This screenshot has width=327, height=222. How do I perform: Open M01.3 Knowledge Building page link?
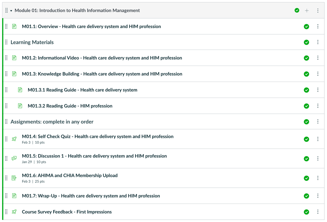[x=102, y=74]
